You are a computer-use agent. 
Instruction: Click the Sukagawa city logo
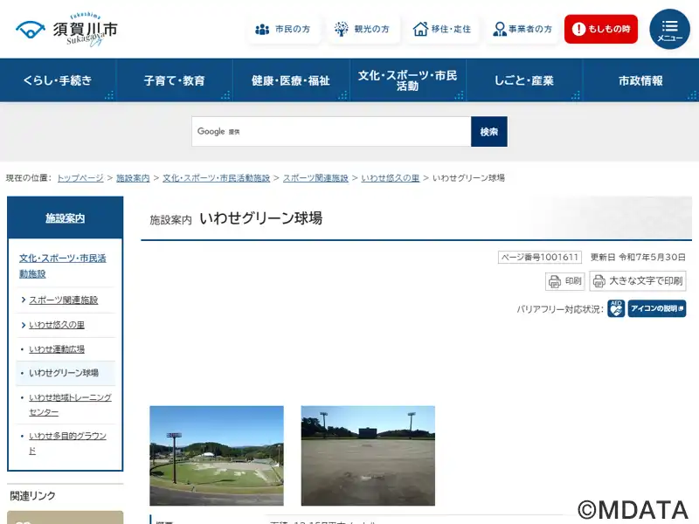[66, 31]
